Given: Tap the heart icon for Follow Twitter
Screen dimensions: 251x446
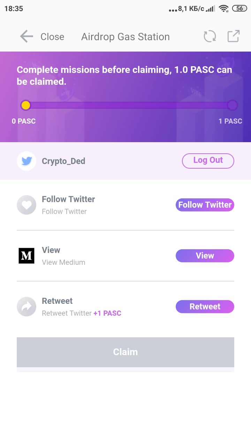Looking at the screenshot, I should 26,205.
